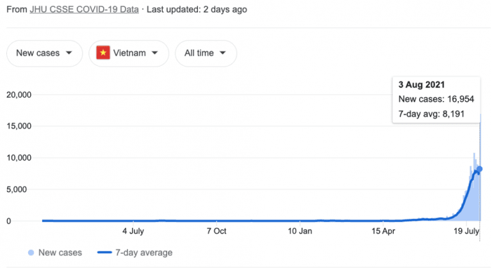Image resolution: width=492 pixels, height=268 pixels.
Task: Open the JHU CSSE COVID-19 Data link
Action: [84, 10]
